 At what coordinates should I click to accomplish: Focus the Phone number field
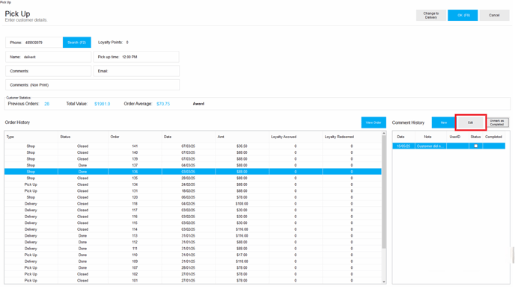34,43
